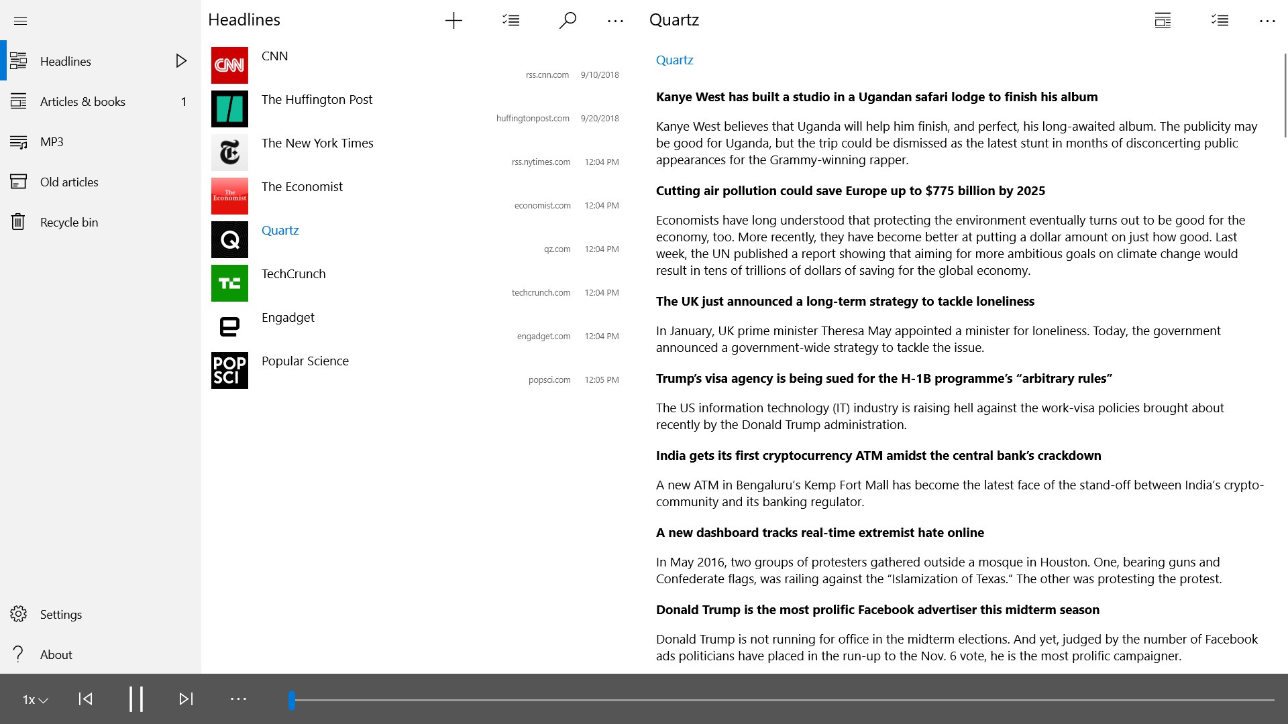Open the Headlines panel's more options ellipsis

[x=615, y=21]
